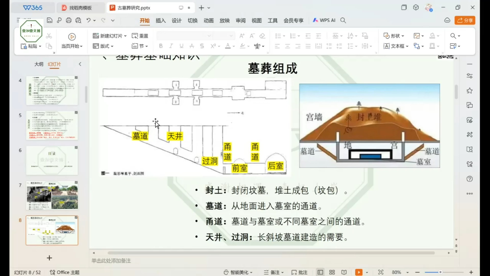Open the 版式 (Layout) dropdown
Screen dimensions: 490x276
103,46
